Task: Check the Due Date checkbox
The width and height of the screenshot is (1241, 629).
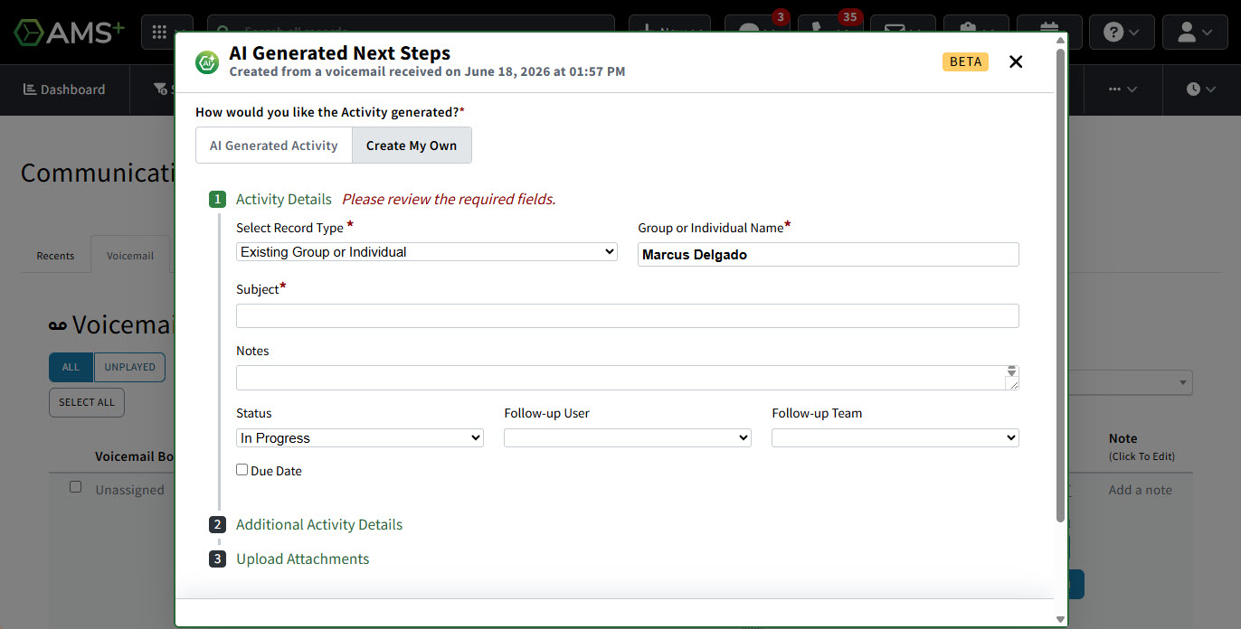Action: pos(242,470)
